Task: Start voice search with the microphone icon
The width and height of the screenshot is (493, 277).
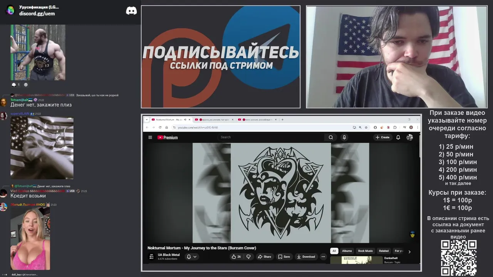Action: pyautogui.click(x=344, y=137)
